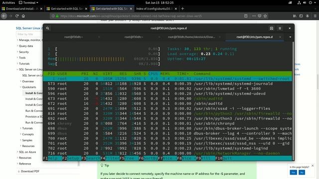Switch to second 'Get started with SQL' tab
Image resolution: width=319 pixels, height=179 pixels.
click(111, 9)
